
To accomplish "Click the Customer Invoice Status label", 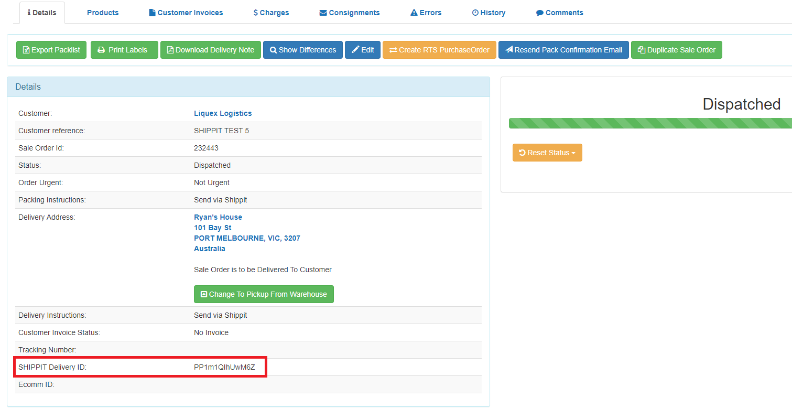I will click(x=59, y=332).
